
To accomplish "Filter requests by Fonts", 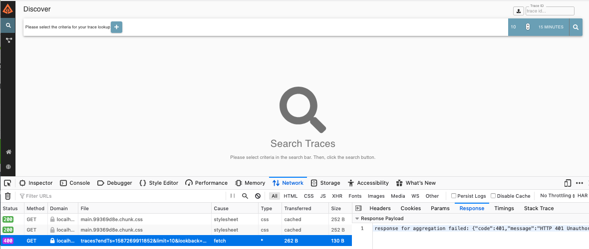I will click(x=355, y=196).
